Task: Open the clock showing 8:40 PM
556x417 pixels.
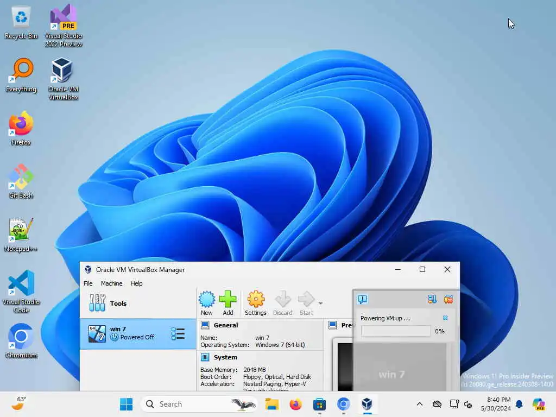Action: click(x=496, y=404)
